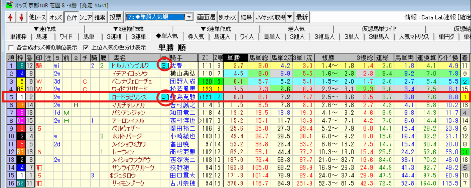The image size is (471, 188).
Task: Expand the JVオッズ取得 dropdown arrow
Action: pyautogui.click(x=289, y=17)
